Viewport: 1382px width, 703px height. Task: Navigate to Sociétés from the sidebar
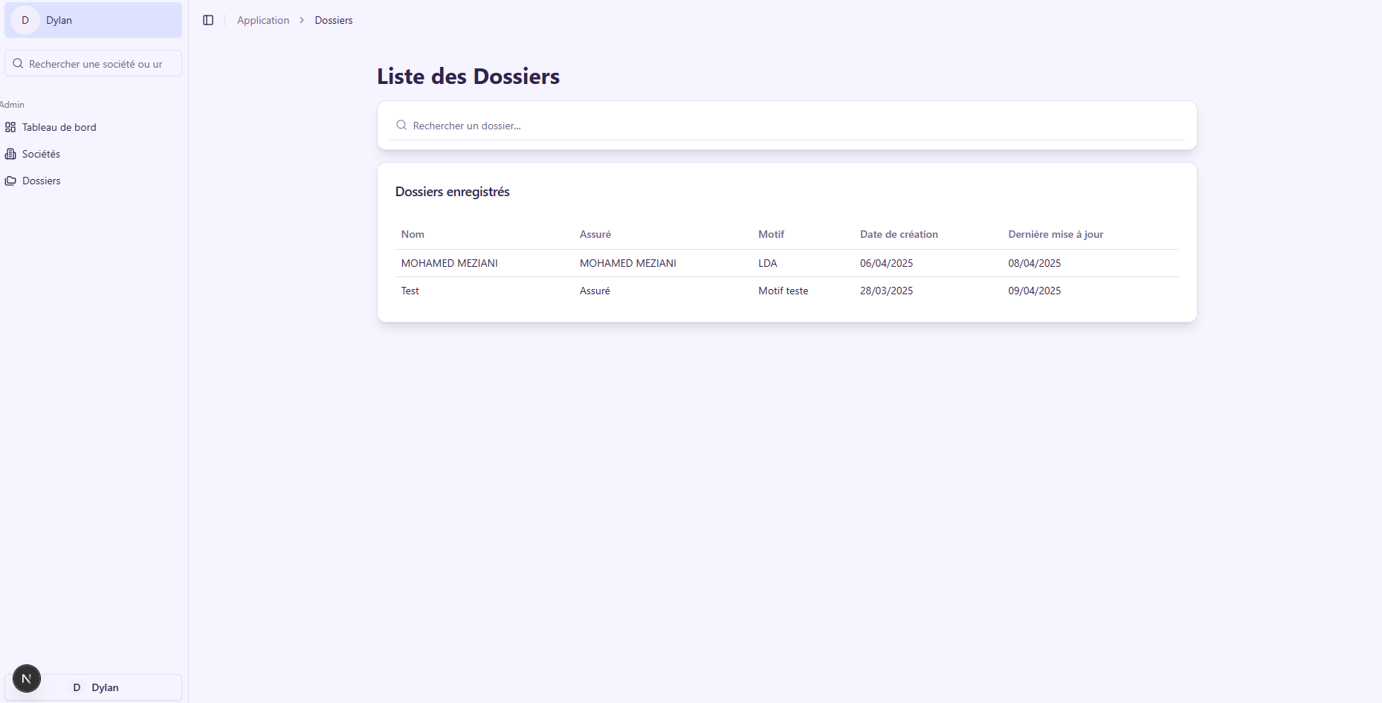[40, 154]
